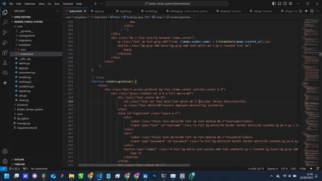Open the Accounts menu icon
Screen dimensions: 322x181
tap(5, 152)
